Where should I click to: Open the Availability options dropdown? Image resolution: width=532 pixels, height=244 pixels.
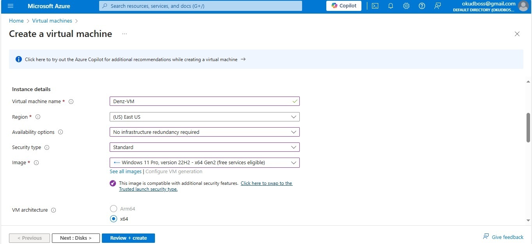click(205, 132)
